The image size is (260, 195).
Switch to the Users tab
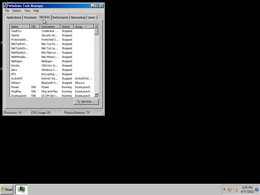pos(91,18)
